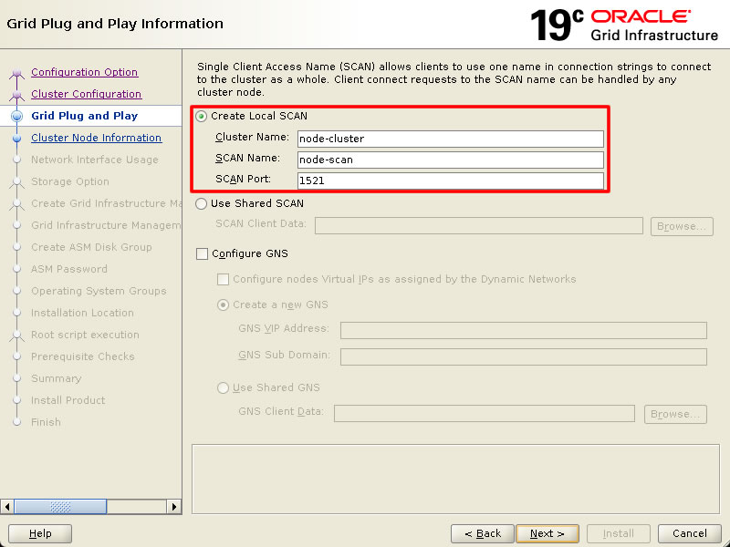
Task: Click the GNS Sub Domain field
Action: (523, 356)
